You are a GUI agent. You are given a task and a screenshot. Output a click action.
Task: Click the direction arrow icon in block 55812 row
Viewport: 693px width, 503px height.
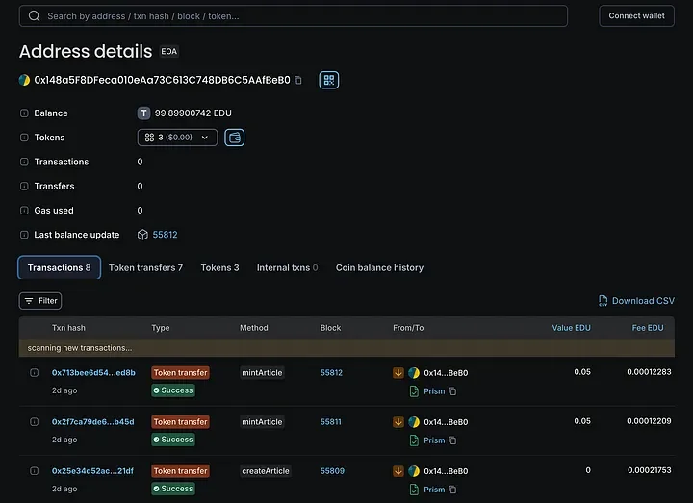click(x=398, y=373)
